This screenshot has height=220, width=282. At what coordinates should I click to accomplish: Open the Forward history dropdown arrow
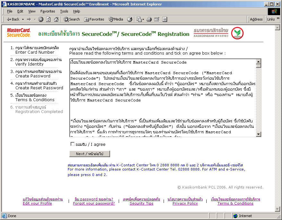click(x=35, y=19)
